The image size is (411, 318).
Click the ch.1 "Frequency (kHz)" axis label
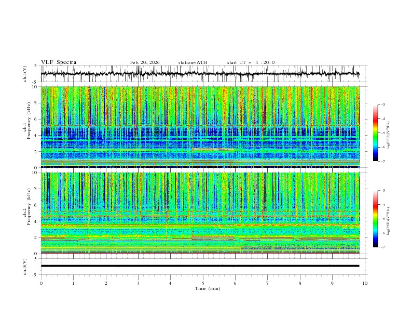(29, 121)
